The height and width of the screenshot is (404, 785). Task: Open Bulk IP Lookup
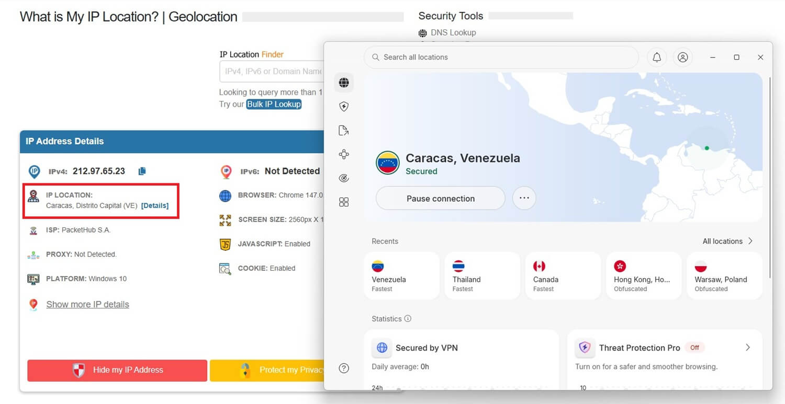[x=274, y=104]
